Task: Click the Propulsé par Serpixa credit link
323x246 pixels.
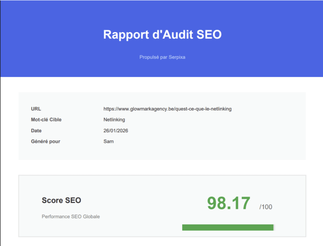Action: (x=162, y=57)
